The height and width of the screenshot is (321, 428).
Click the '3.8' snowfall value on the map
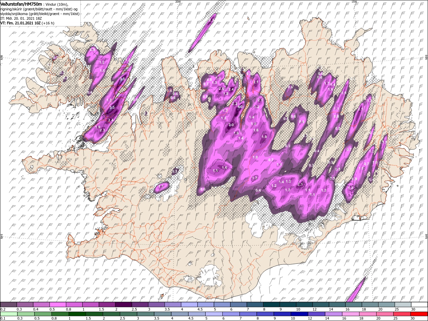pyautogui.click(x=122, y=79)
